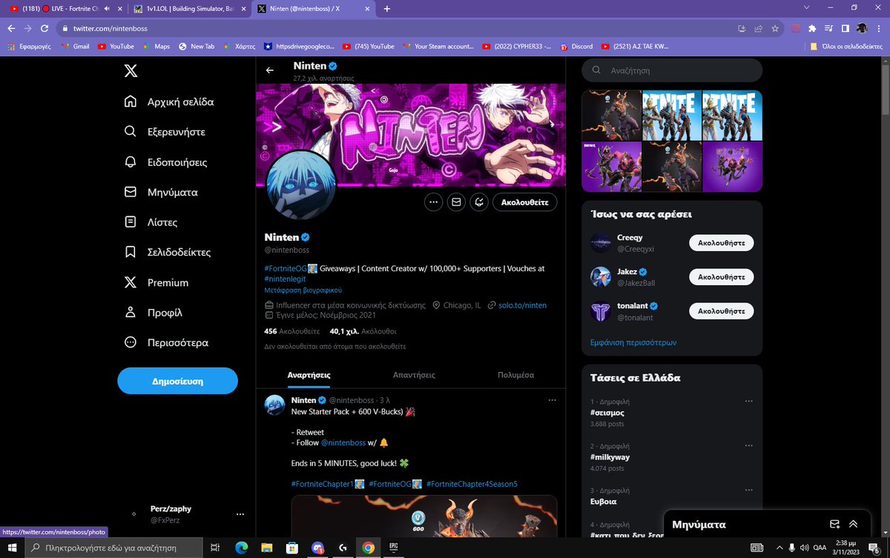This screenshot has width=890, height=558.
Task: Open the Gmail bookmark
Action: pos(75,46)
